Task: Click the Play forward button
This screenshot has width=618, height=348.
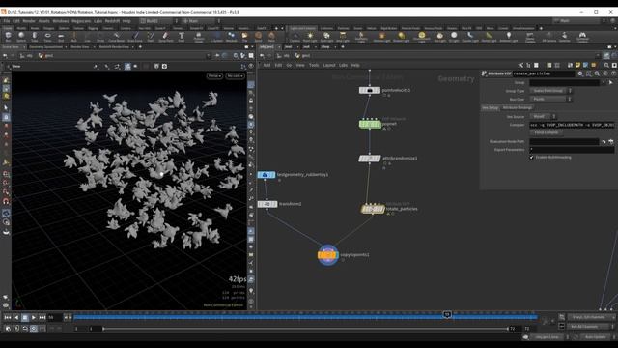Action: point(34,317)
